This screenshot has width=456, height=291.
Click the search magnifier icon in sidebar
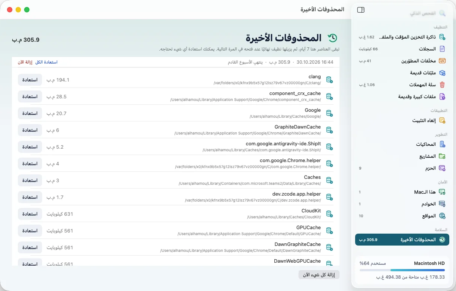(x=442, y=13)
